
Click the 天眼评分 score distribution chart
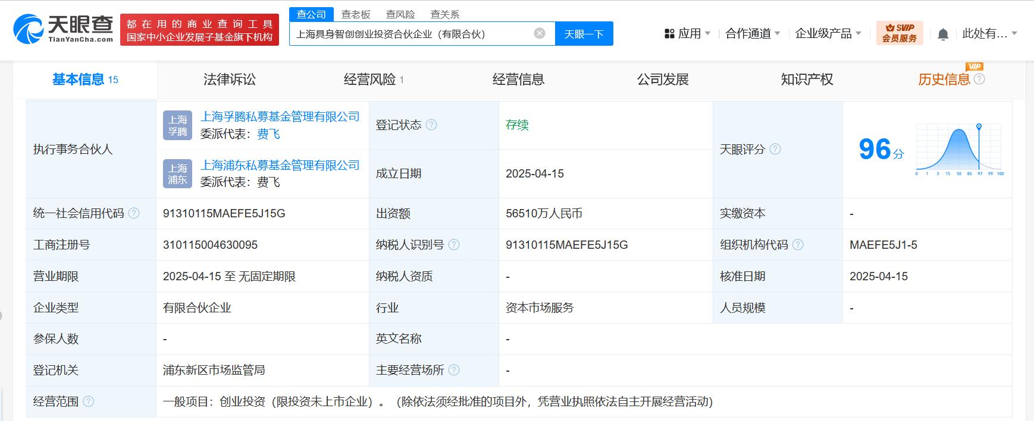coord(960,150)
